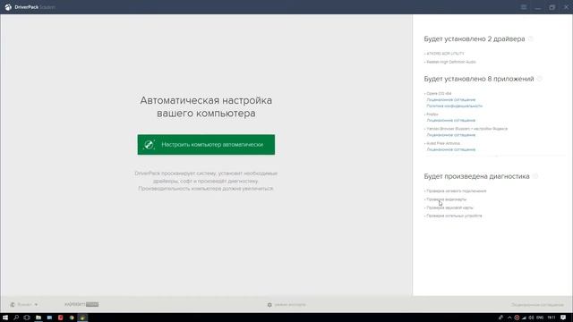
Task: Switch to expert mode via the footer link
Action: coord(290,304)
